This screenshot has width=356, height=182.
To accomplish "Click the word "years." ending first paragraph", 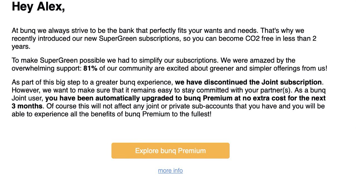I will (21, 47).
